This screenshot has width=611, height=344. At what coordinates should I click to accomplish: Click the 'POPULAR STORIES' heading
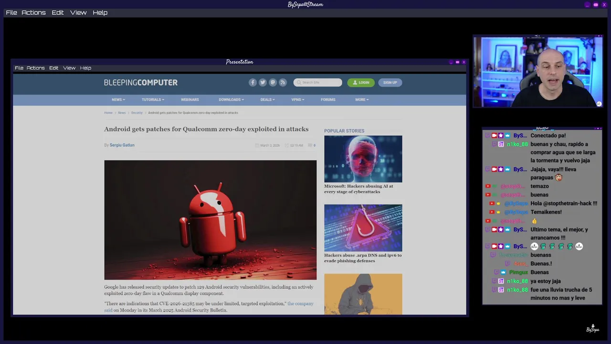coord(344,131)
